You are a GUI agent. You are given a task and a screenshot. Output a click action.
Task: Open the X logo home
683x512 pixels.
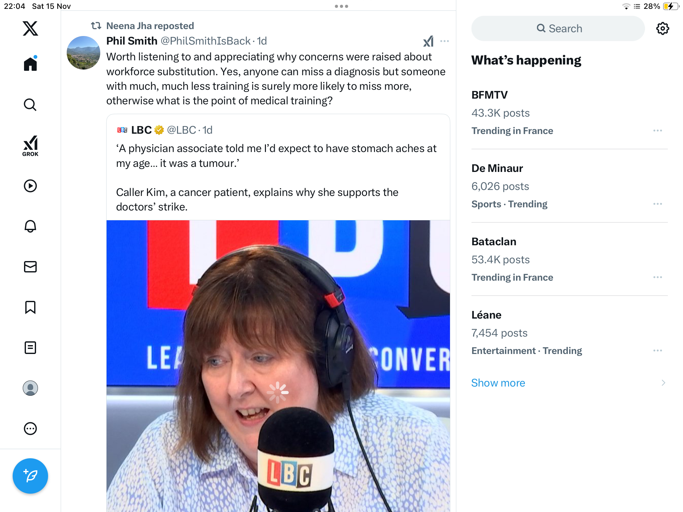30,28
